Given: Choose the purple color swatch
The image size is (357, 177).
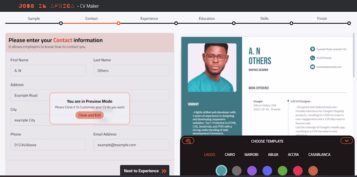Looking at the screenshot, I should pyautogui.click(x=252, y=171).
